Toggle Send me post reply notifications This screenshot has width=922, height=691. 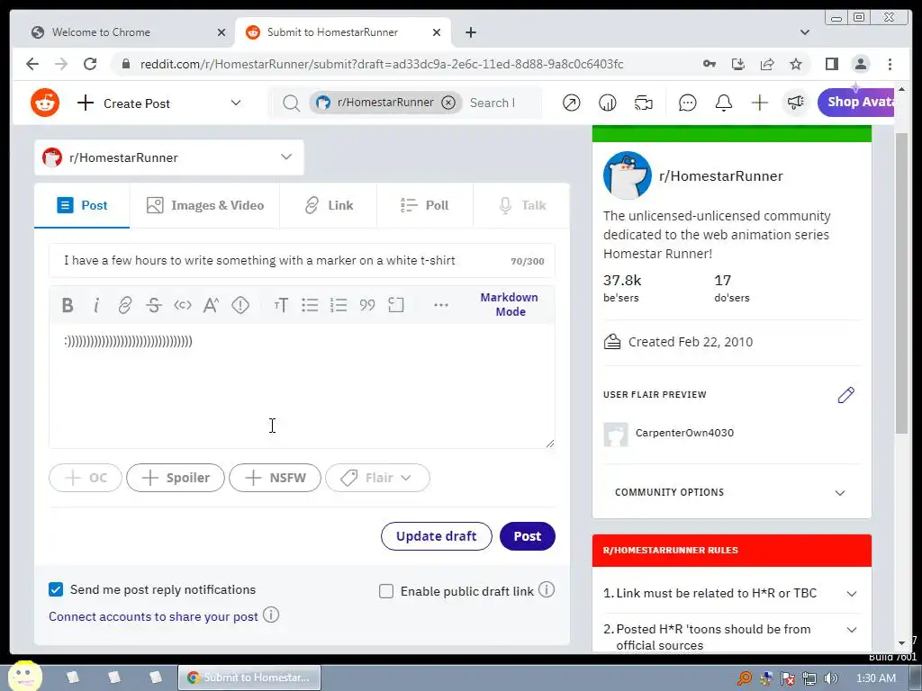56,589
